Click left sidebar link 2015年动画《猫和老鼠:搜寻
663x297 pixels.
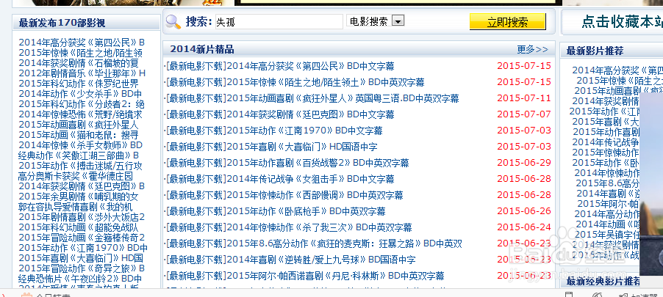coord(79,135)
